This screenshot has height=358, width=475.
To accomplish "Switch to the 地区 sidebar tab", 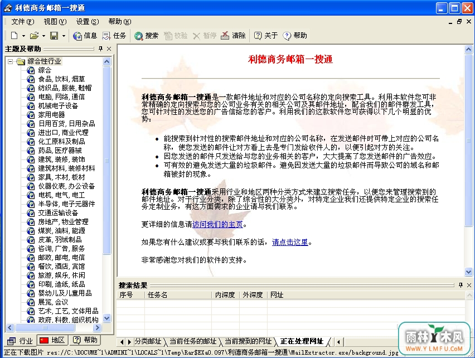I will [52, 340].
